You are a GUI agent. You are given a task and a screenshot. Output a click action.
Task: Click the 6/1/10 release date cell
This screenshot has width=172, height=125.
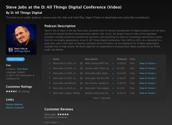pyautogui.click(x=121, y=88)
